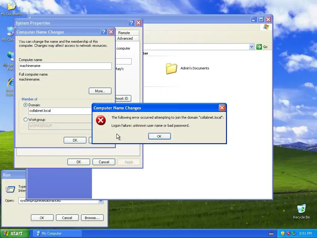The height and width of the screenshot is (238, 317).
Task: Click Cancel in the System Properties window
Action: click(104, 162)
